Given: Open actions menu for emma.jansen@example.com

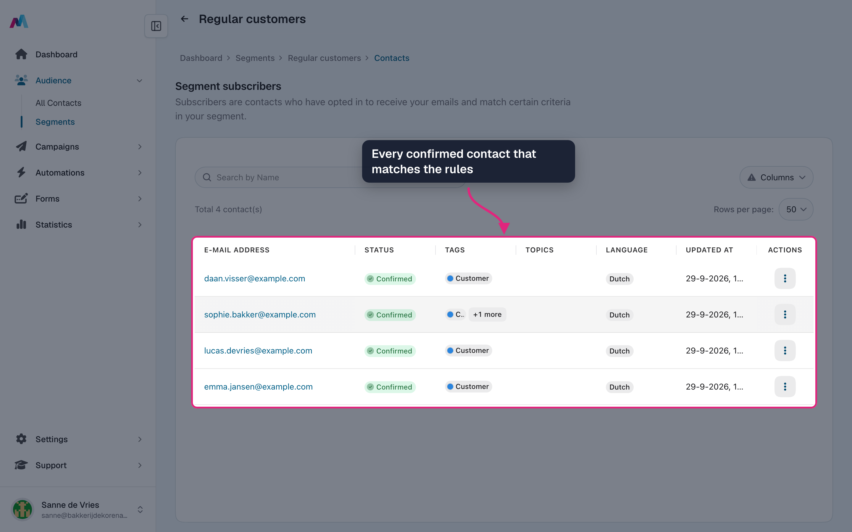Looking at the screenshot, I should click(x=785, y=387).
